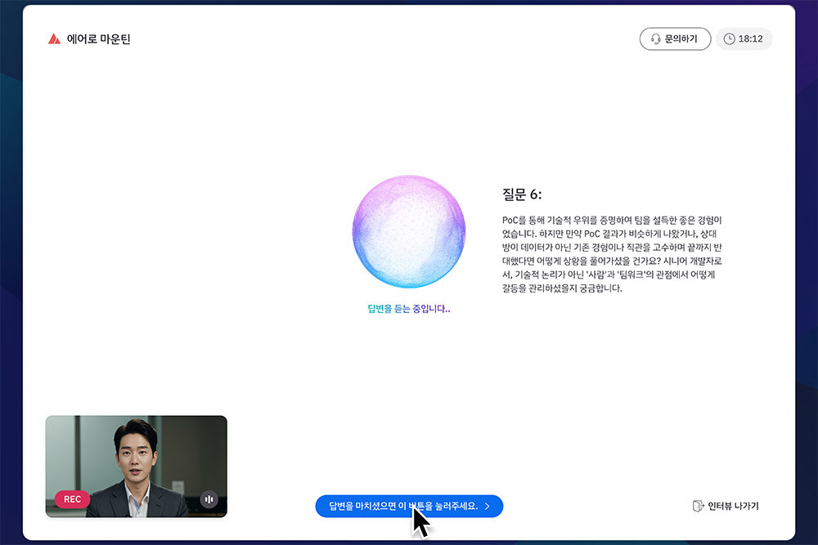Click the red REC recording badge
This screenshot has height=545, width=818.
72,499
